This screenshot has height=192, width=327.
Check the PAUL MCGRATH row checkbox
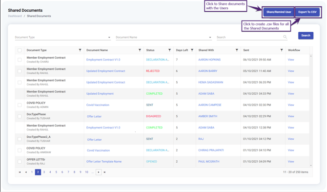20,162
